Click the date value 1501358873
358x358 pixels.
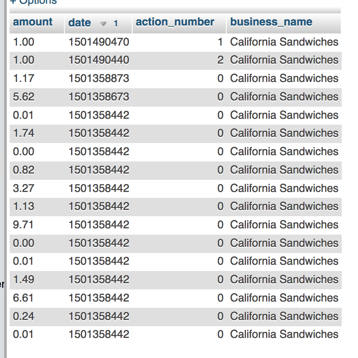click(99, 79)
